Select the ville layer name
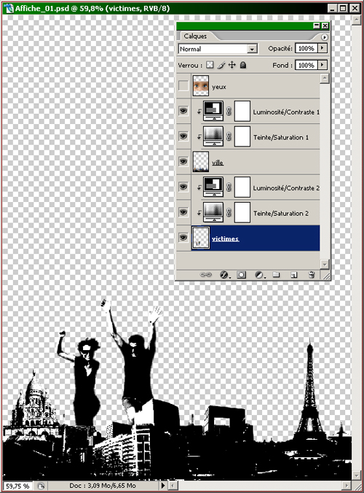Viewport: 364px width, 493px height. tap(218, 163)
